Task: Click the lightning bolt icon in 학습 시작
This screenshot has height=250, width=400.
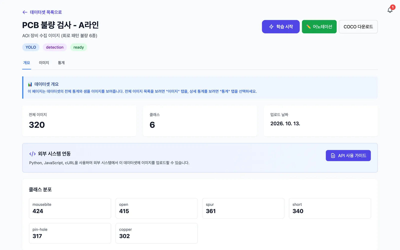Action: point(271,27)
